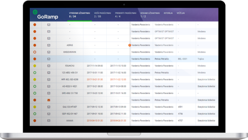Open the Vykdomi užsakymai tab
248x140 pixels.
(79, 15)
